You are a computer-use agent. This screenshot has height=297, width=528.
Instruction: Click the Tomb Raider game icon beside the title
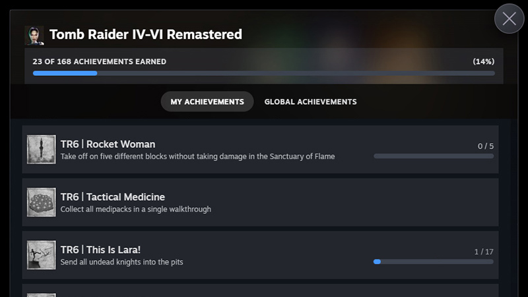click(34, 35)
